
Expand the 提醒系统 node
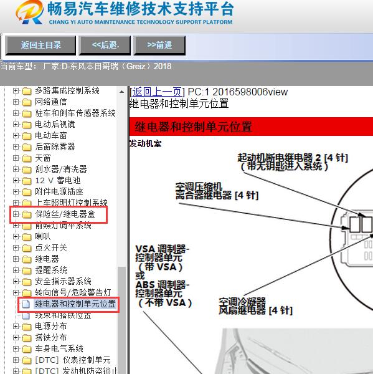point(16,271)
